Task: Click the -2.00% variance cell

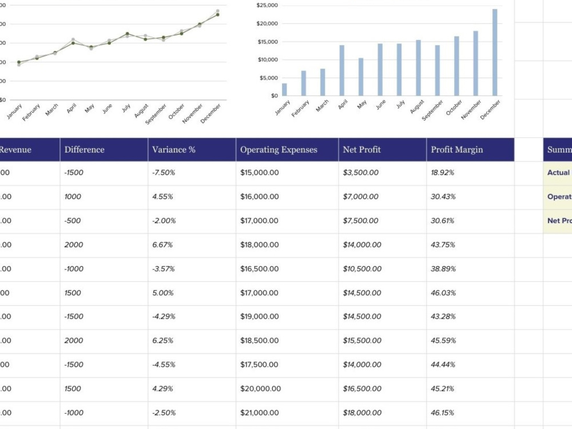Action: (x=192, y=221)
